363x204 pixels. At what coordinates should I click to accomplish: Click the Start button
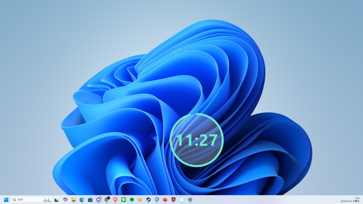pos(6,200)
